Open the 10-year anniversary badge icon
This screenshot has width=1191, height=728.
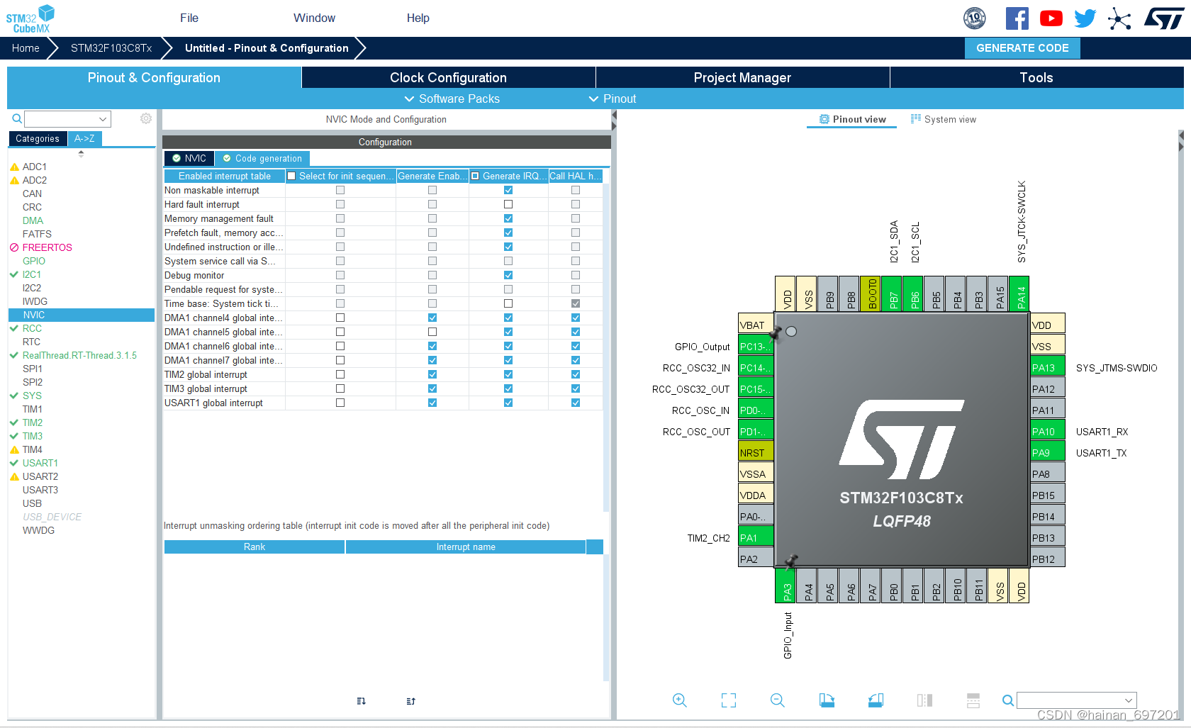tap(975, 18)
